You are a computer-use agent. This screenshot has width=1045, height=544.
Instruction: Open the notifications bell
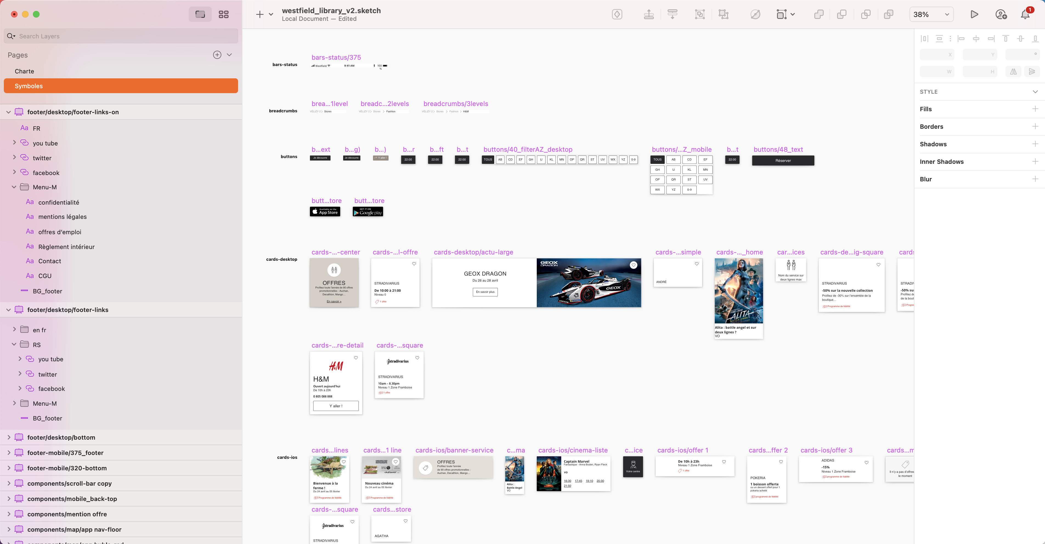[x=1025, y=15]
